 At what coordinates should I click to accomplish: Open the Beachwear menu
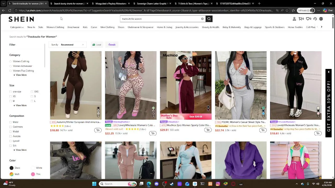tap(73, 27)
